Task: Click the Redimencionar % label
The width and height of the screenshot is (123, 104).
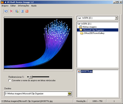Action: [16, 77]
